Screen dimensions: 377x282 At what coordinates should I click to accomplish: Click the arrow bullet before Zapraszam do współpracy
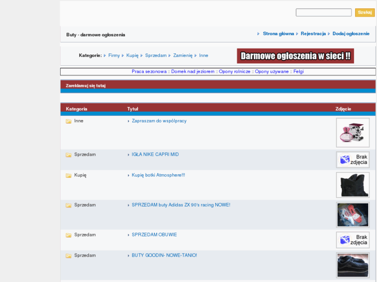(x=129, y=121)
